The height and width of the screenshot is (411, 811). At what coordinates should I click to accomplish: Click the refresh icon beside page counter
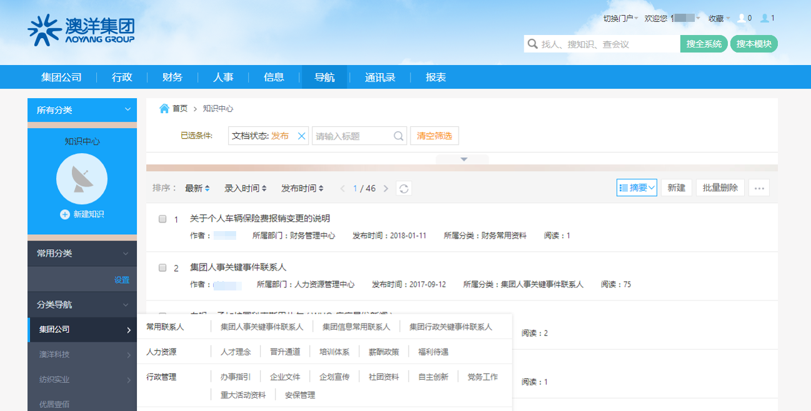pyautogui.click(x=404, y=189)
